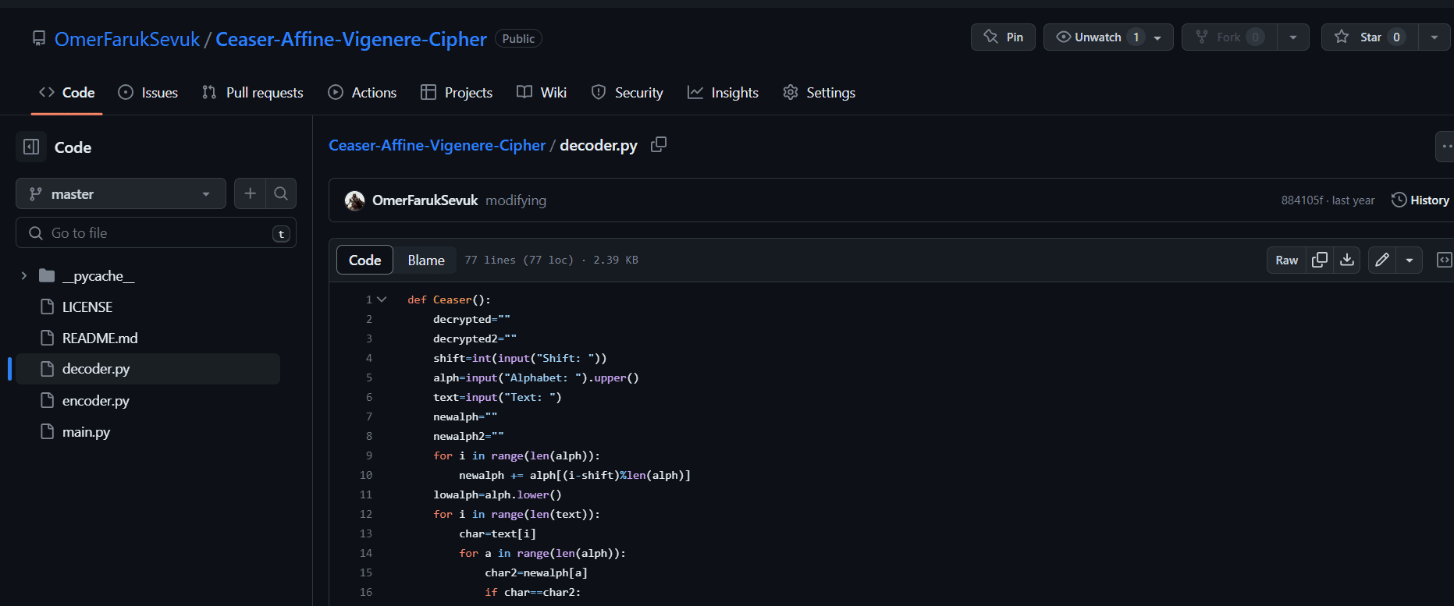Open the master branch dropdown
The height and width of the screenshot is (606, 1454).
121,193
